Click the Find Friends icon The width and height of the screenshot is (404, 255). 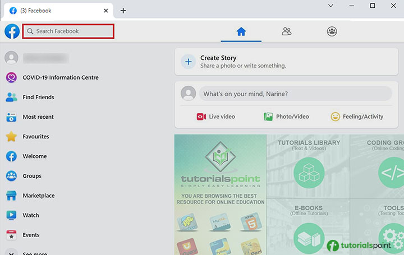pyautogui.click(x=11, y=98)
